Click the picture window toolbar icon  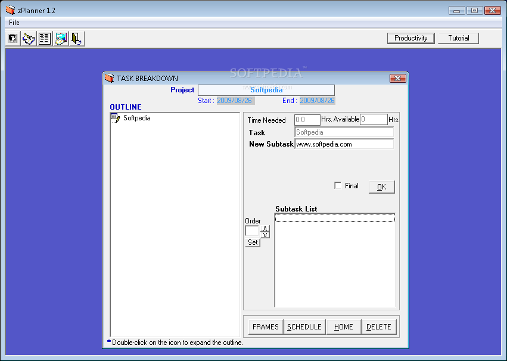click(60, 39)
